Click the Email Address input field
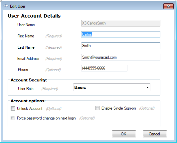Image resolution: width=177 pixels, height=143 pixels. (x=121, y=57)
